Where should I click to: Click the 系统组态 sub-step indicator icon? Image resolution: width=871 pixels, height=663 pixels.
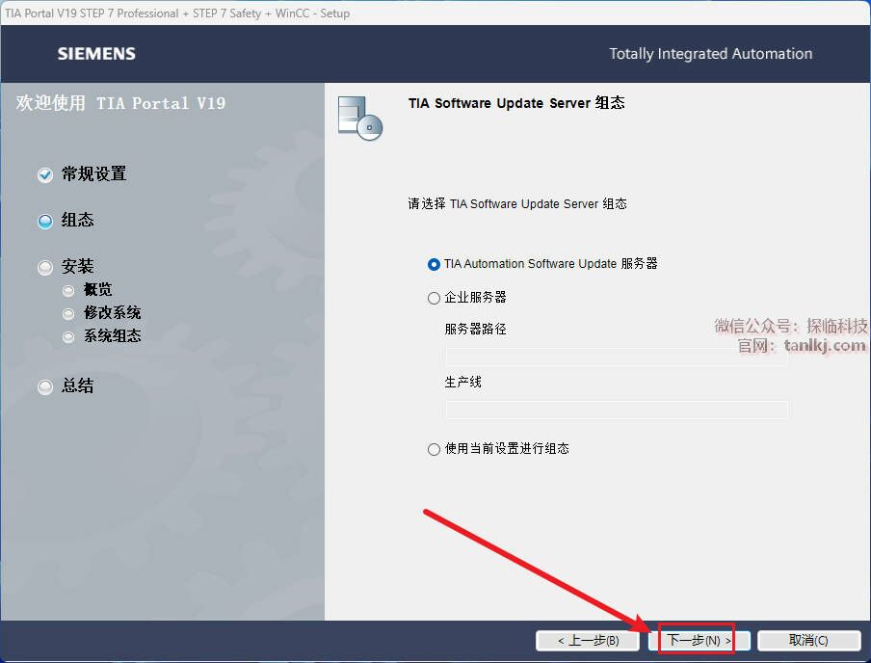tap(68, 337)
